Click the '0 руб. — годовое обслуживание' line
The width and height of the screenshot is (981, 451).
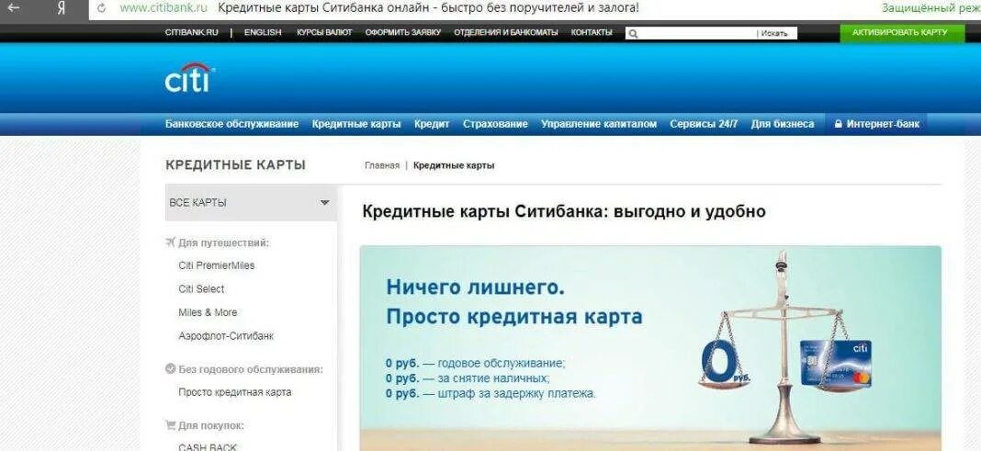pyautogui.click(x=476, y=363)
